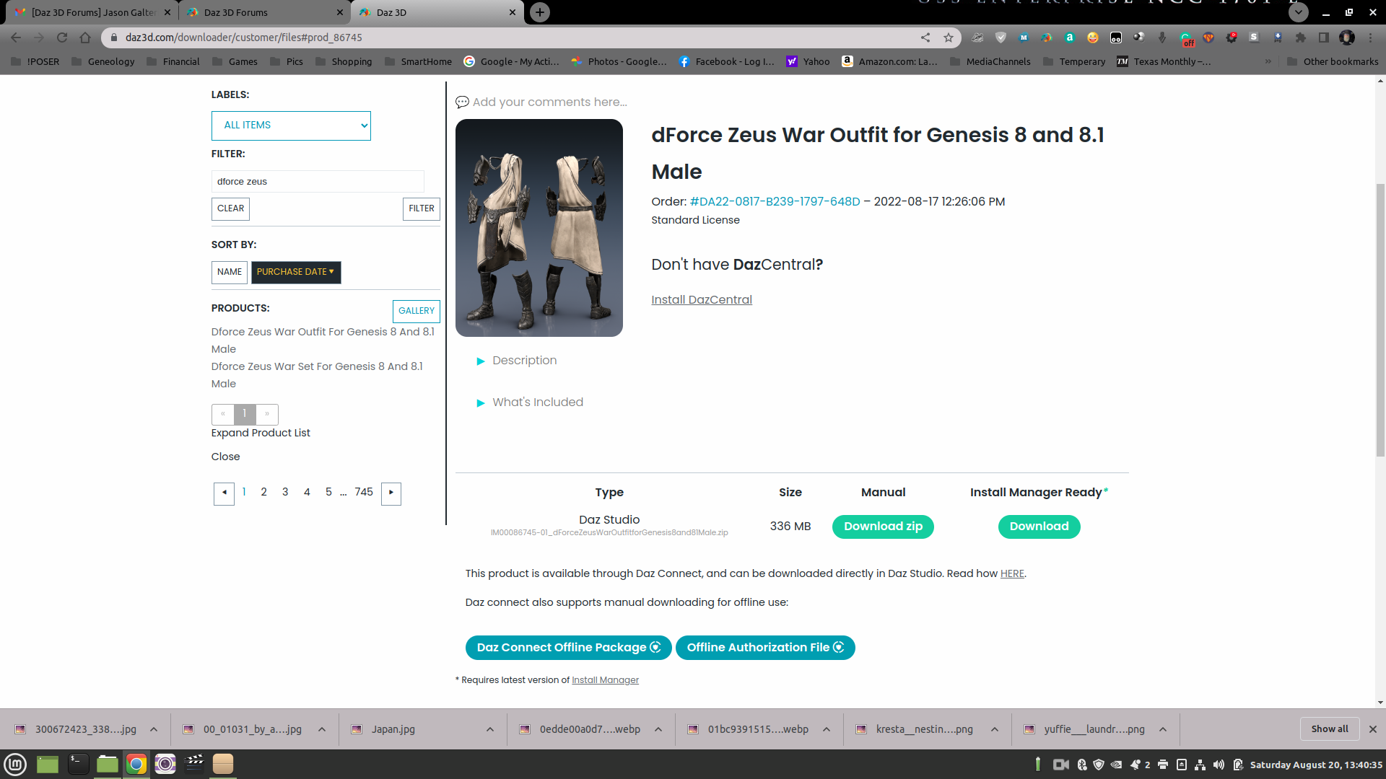1386x779 pixels.
Task: Click the filter text input field
Action: [318, 182]
